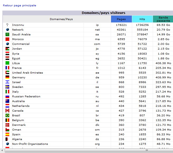
Task: Click the Pages value 26071
Action: coord(121,35)
